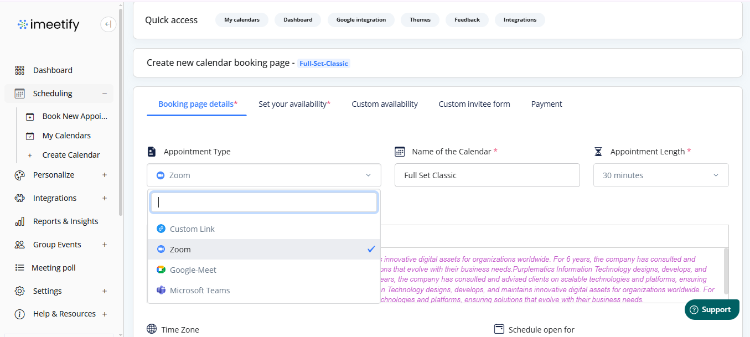Click the Name of the Calendar field
This screenshot has width=750, height=337.
coord(487,175)
